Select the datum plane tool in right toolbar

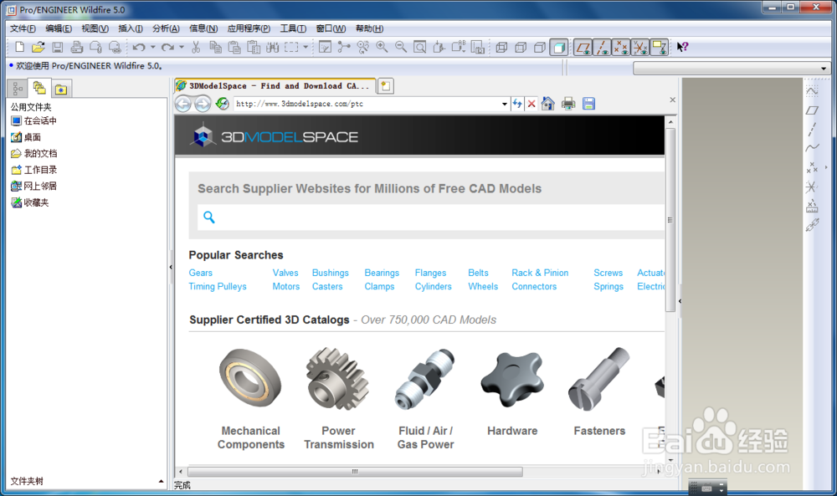812,110
